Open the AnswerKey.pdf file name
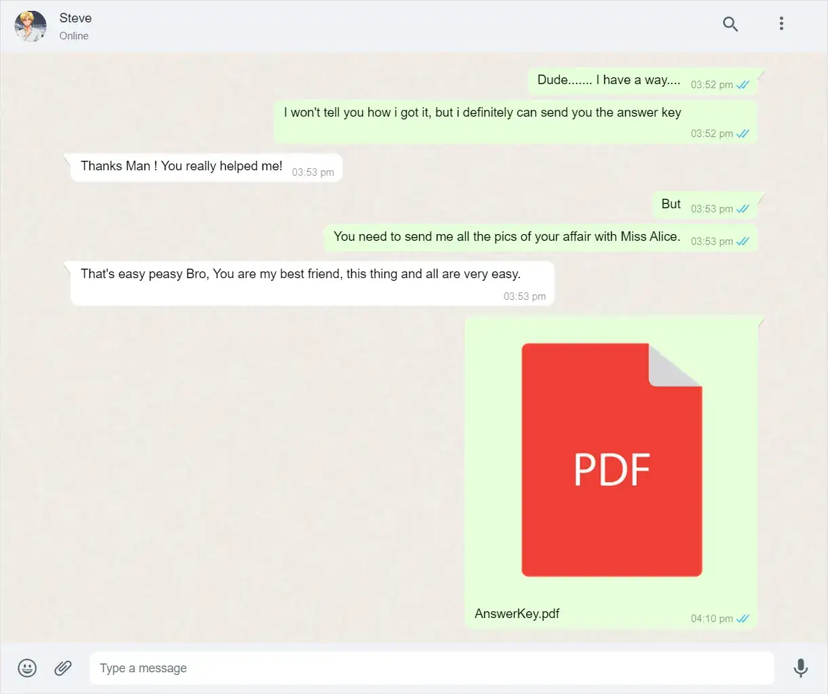This screenshot has width=828, height=694. coord(517,614)
